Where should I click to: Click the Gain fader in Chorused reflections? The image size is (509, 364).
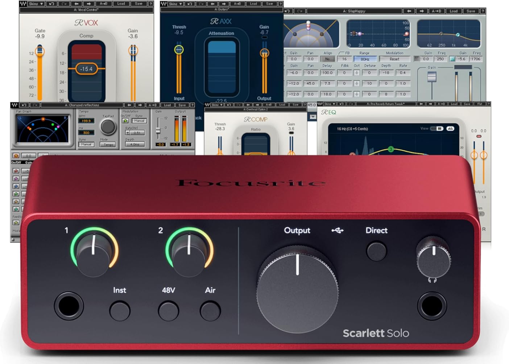click(158, 130)
